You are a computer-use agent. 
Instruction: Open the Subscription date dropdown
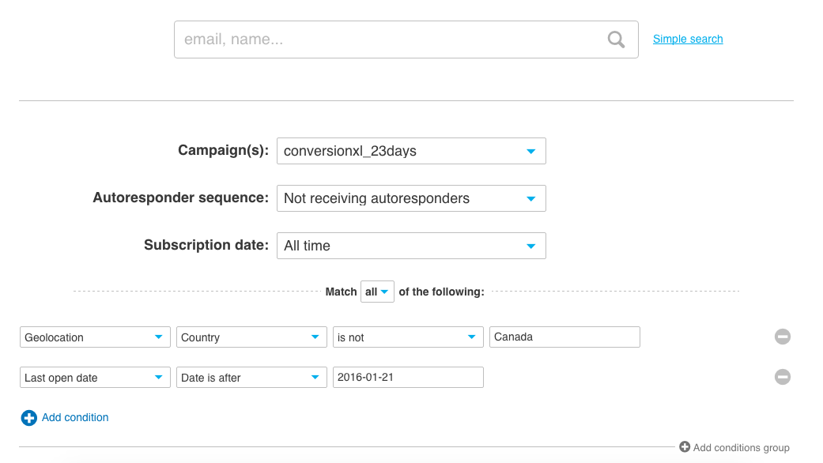411,246
